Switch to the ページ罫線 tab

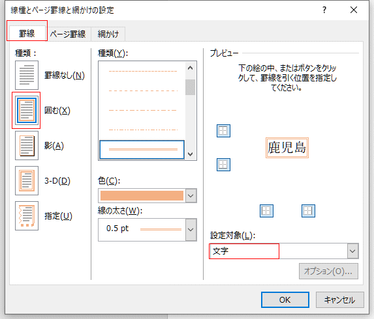tap(68, 34)
